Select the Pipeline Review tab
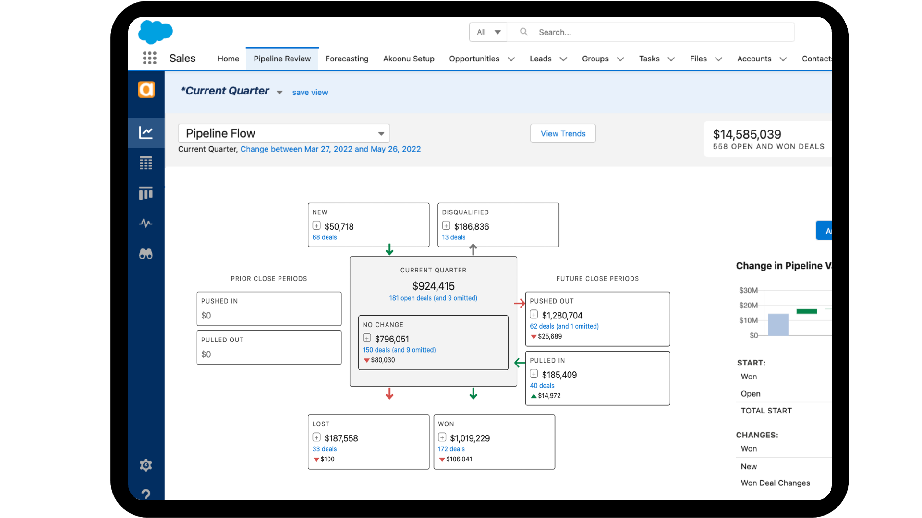The image size is (922, 518). click(x=282, y=59)
